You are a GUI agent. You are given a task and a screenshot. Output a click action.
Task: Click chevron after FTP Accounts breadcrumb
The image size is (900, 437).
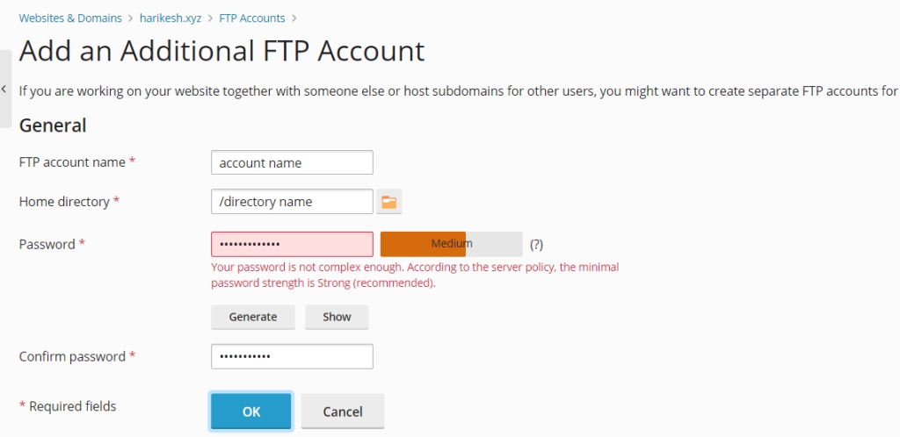[x=294, y=18]
